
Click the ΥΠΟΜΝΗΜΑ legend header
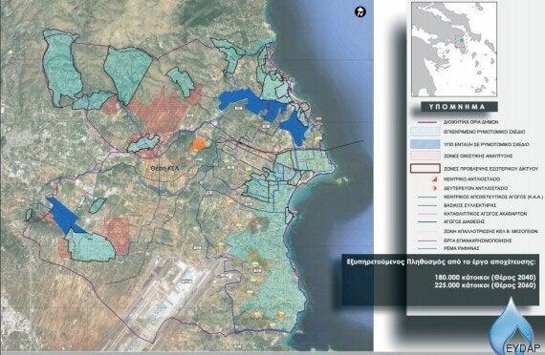tap(459, 107)
